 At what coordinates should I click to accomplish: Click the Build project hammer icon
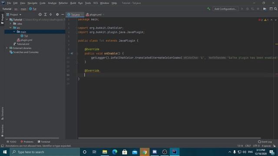pos(208,9)
